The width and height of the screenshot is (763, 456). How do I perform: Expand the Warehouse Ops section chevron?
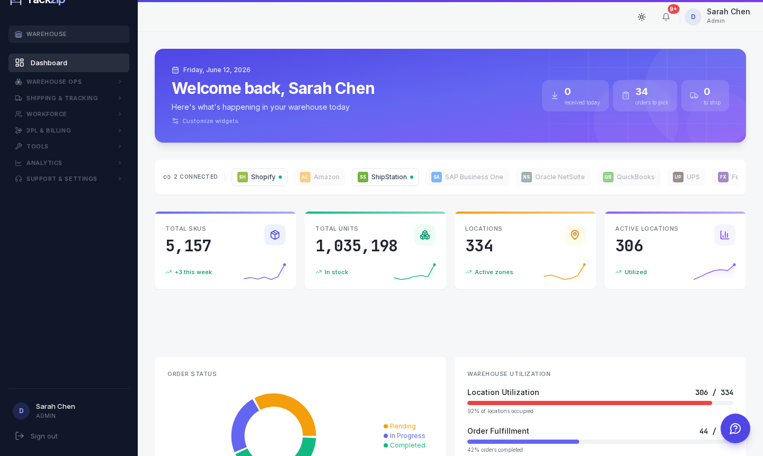pyautogui.click(x=120, y=82)
